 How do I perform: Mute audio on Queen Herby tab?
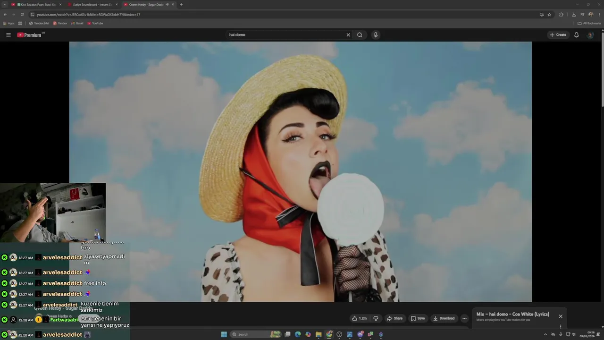click(167, 5)
